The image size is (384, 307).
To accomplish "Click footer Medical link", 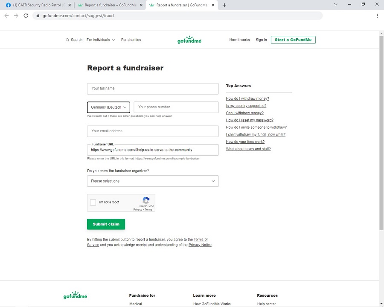I will pyautogui.click(x=136, y=304).
